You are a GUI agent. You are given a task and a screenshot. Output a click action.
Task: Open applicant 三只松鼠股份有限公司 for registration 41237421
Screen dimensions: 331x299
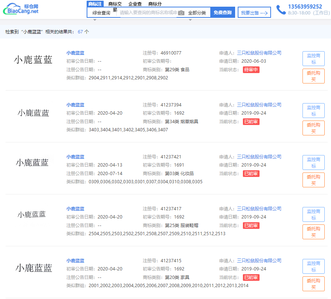click(x=259, y=157)
